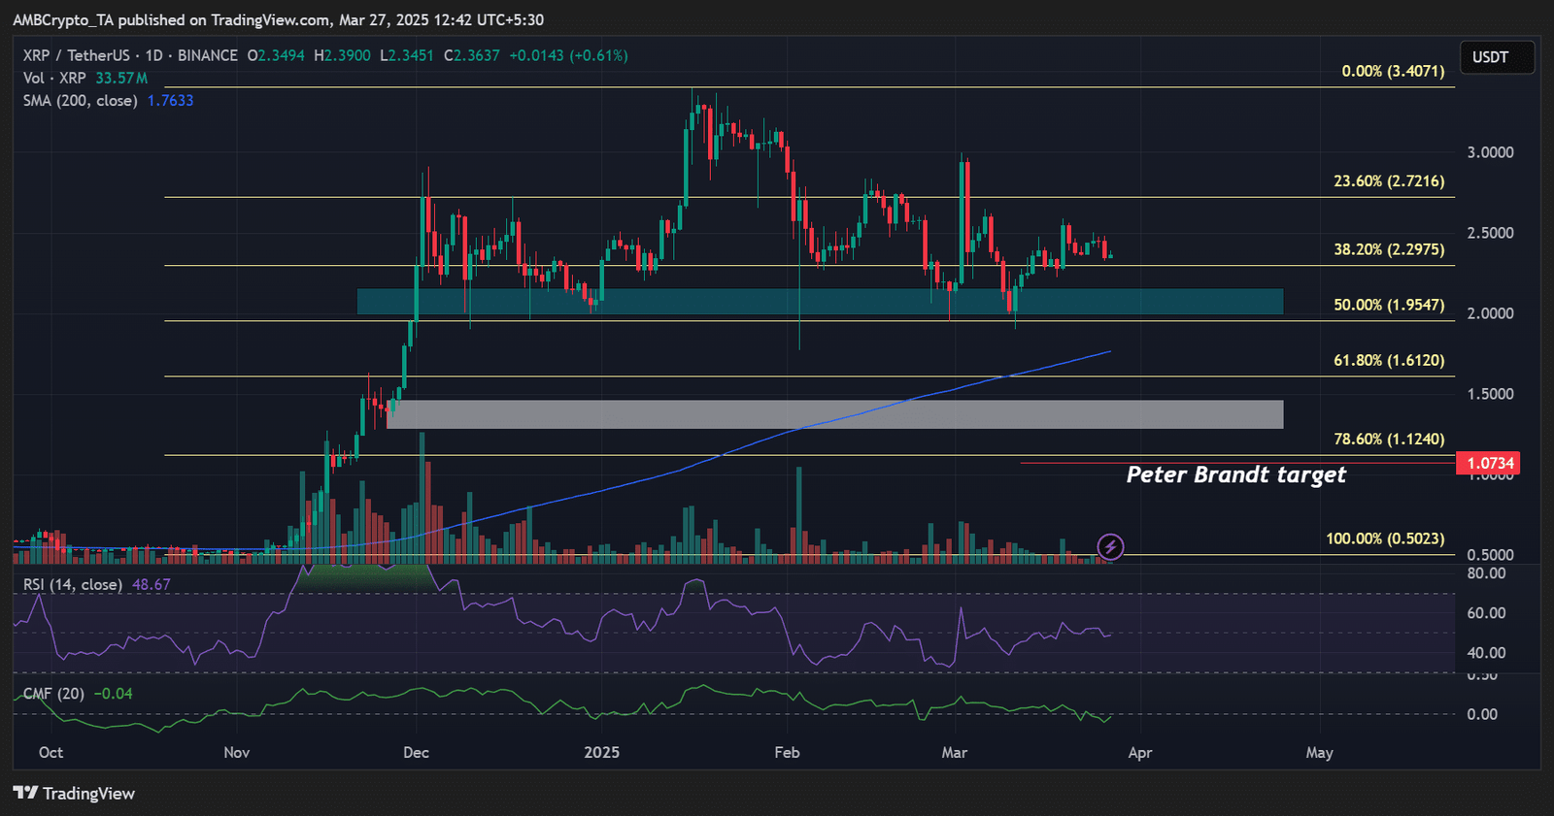
Task: Open the USDT currency selector
Action: pos(1496,57)
